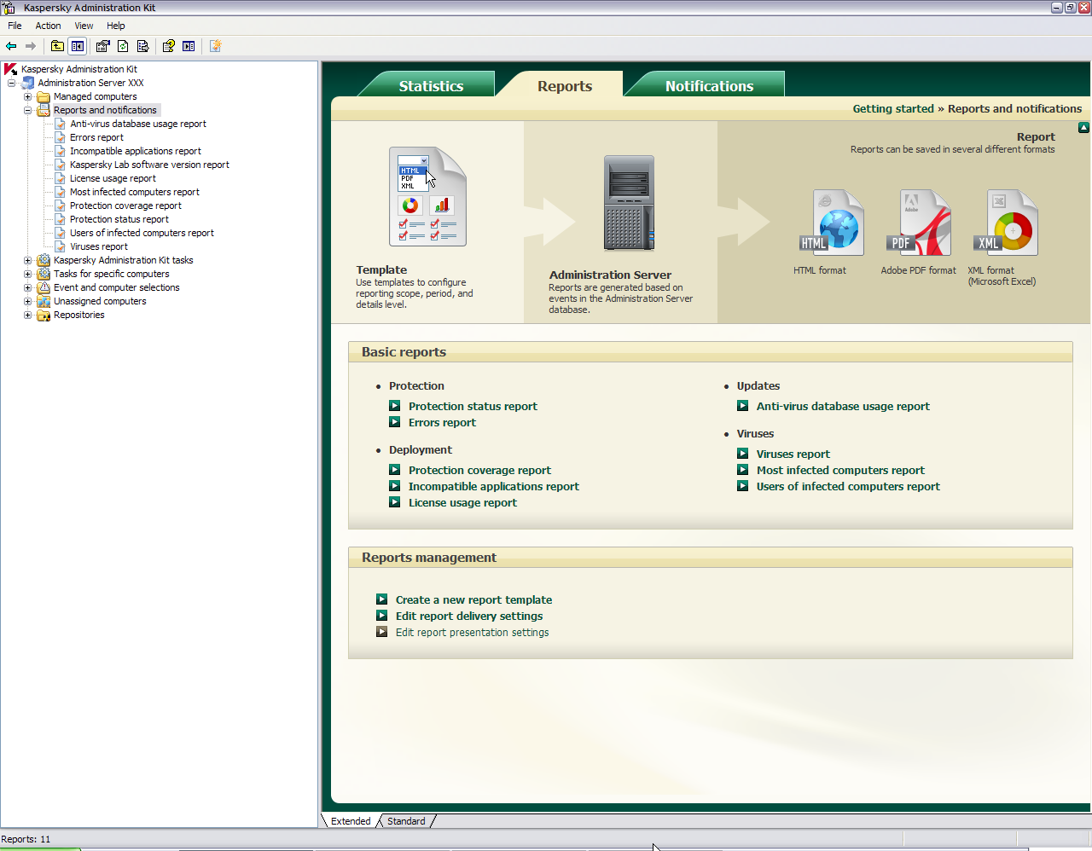Viewport: 1092px width, 851px height.
Task: Open Users of infected computers report link
Action: (848, 486)
